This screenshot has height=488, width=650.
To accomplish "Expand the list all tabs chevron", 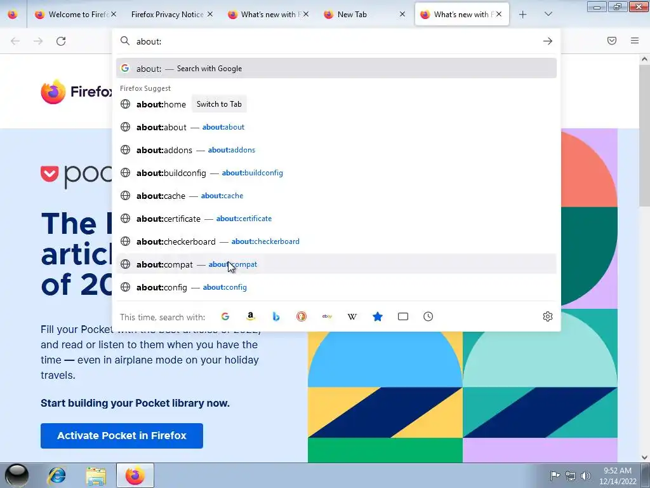I will [x=548, y=15].
